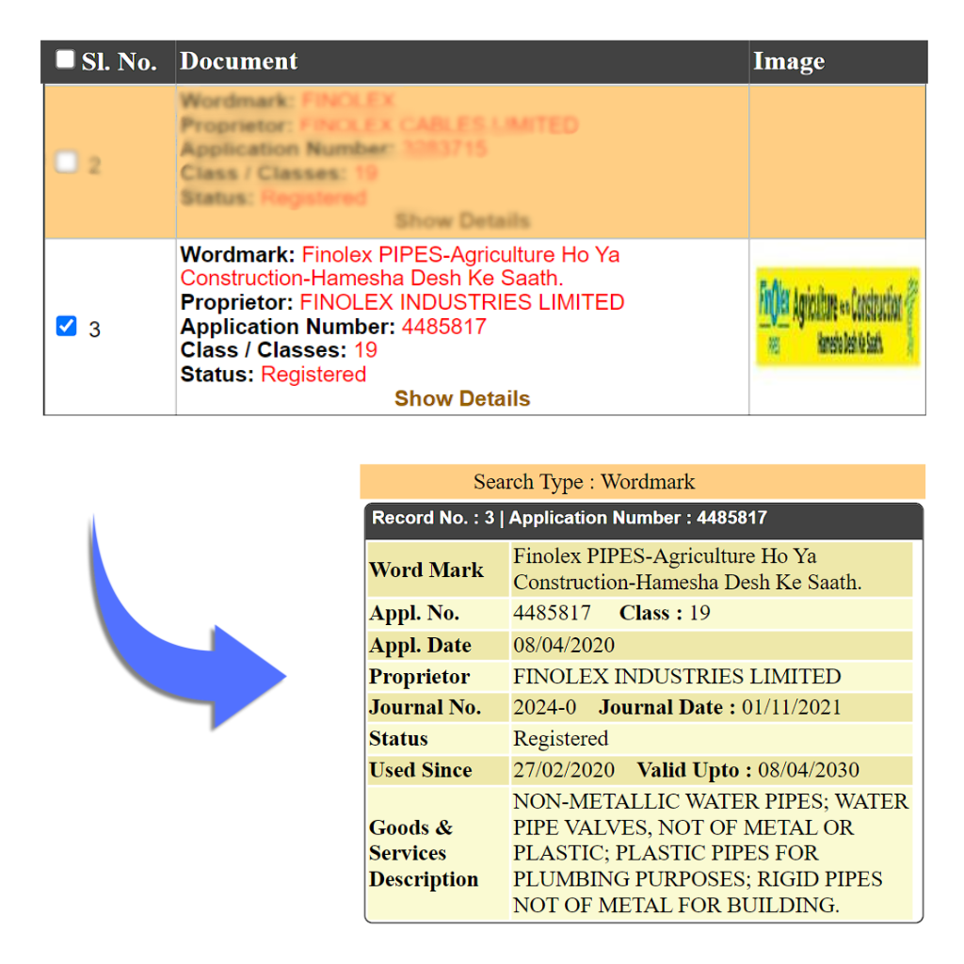The width and height of the screenshot is (964, 964).
Task: Click the Record No. : 3 header bar
Action: coord(569,518)
